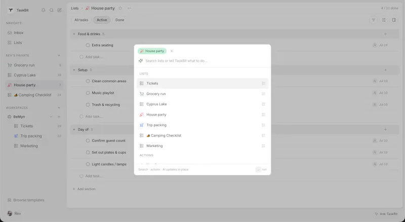Click assignee avatar on Confirm guest count row
The width and height of the screenshot is (405, 222).
[375, 140]
